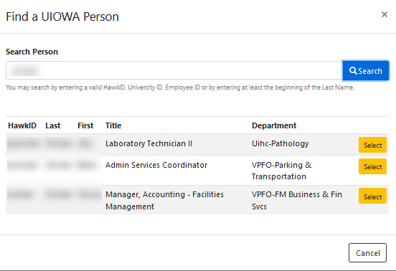The height and width of the screenshot is (271, 396).
Task: Click the Title column header
Action: tap(113, 125)
